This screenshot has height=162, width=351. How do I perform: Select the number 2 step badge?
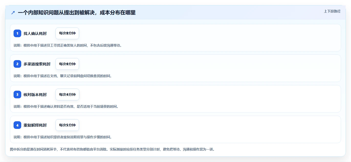tap(17, 64)
